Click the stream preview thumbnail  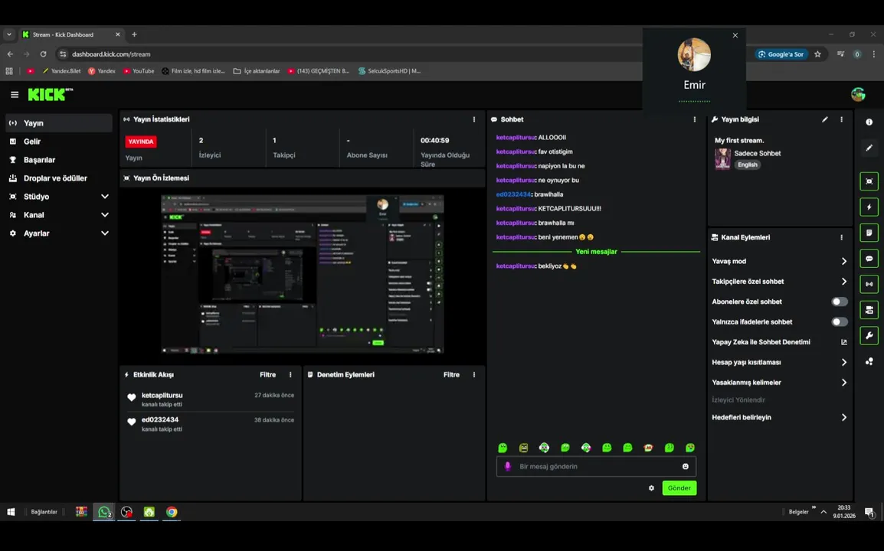302,275
